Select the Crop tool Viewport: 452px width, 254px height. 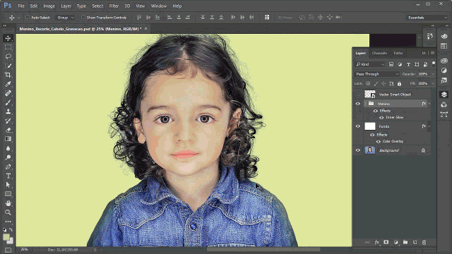tap(8, 75)
